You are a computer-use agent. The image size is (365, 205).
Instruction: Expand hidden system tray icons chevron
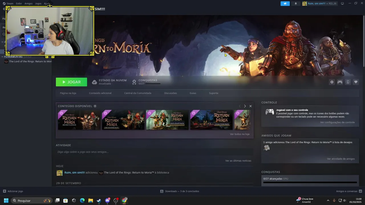(328, 200)
